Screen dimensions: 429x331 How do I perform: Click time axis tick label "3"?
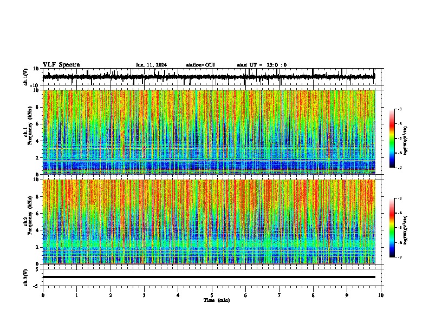click(x=144, y=295)
